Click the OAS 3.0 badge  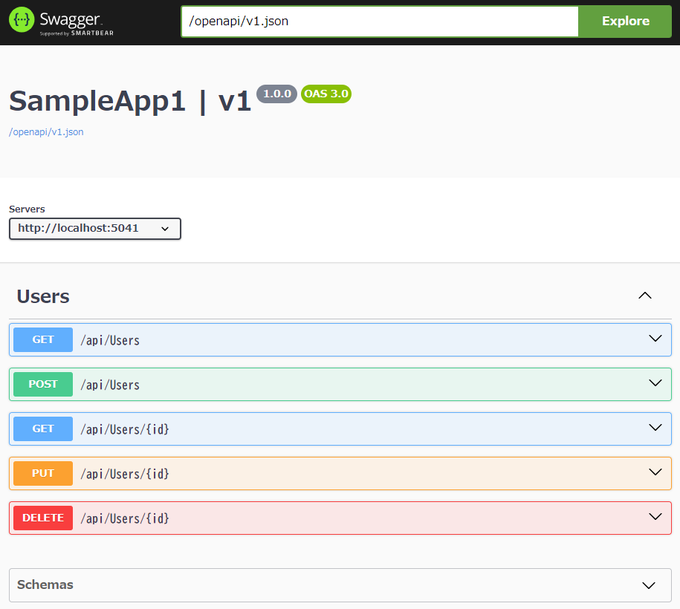(326, 94)
